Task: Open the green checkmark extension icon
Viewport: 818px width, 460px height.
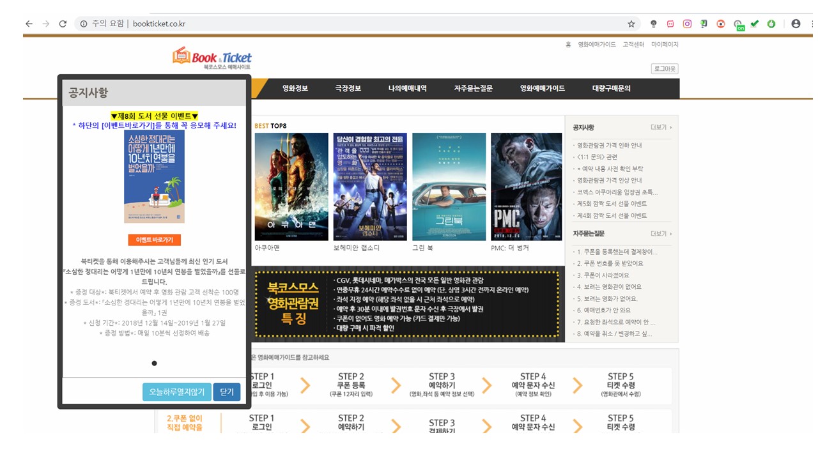Action: pyautogui.click(x=755, y=24)
